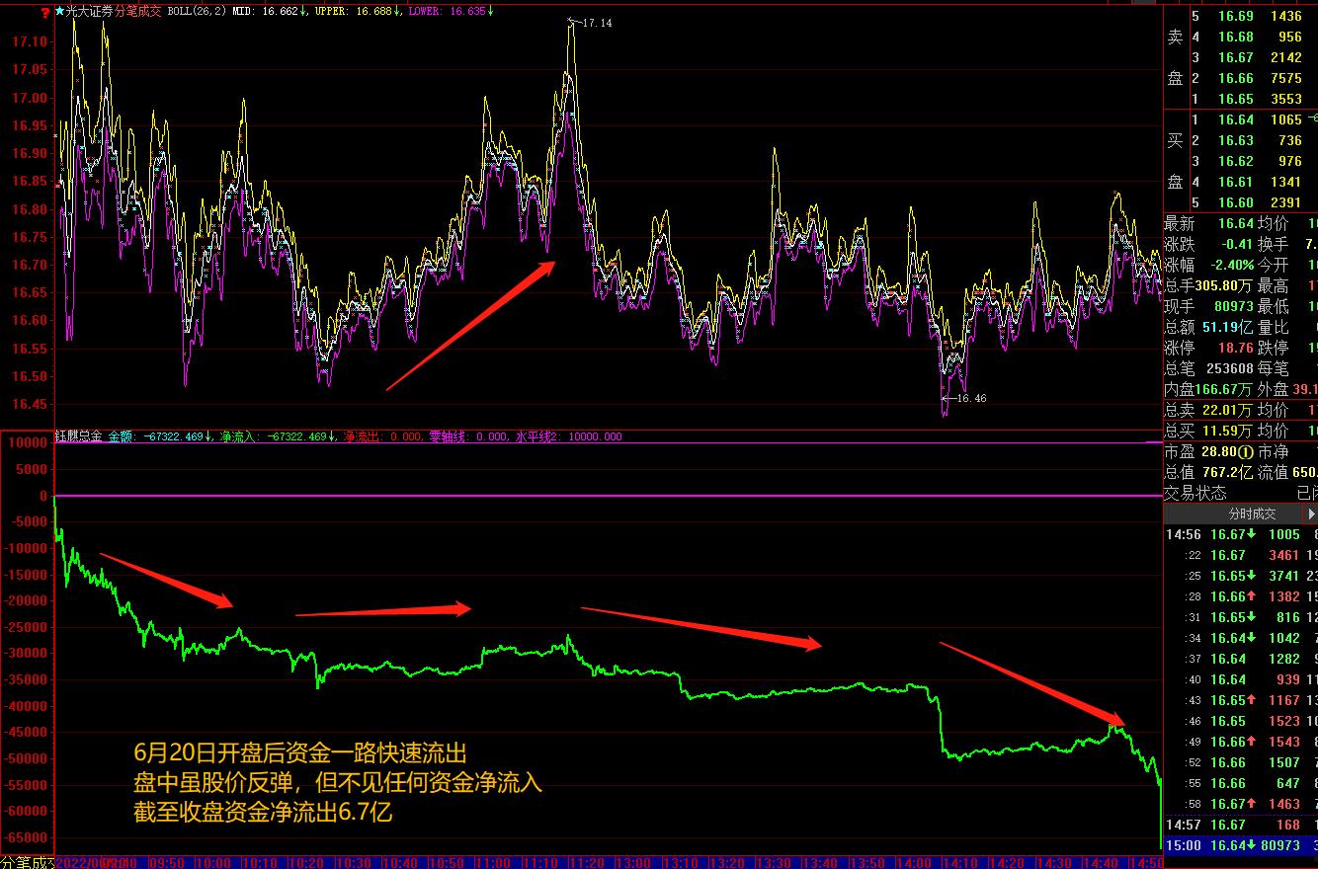
Task: Click the 钰麒总金 indicator name
Action: (78, 435)
